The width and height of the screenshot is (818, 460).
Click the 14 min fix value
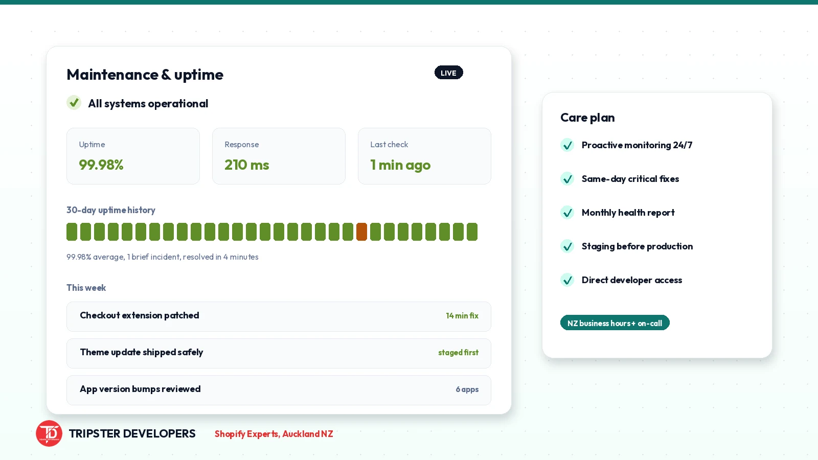point(462,316)
